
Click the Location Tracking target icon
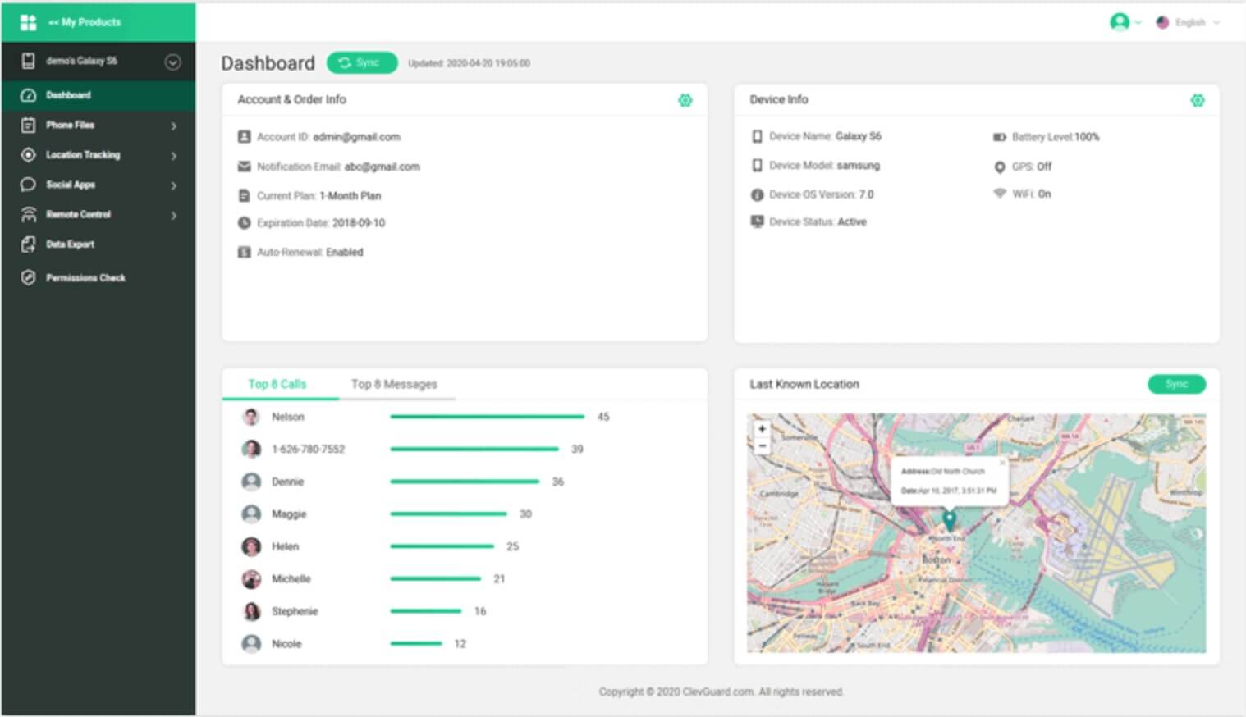29,155
